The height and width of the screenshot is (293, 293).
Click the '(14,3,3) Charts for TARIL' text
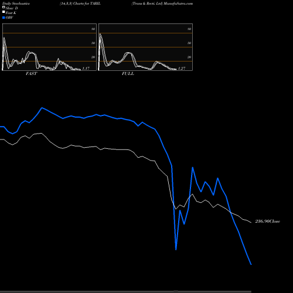pos(80,4)
